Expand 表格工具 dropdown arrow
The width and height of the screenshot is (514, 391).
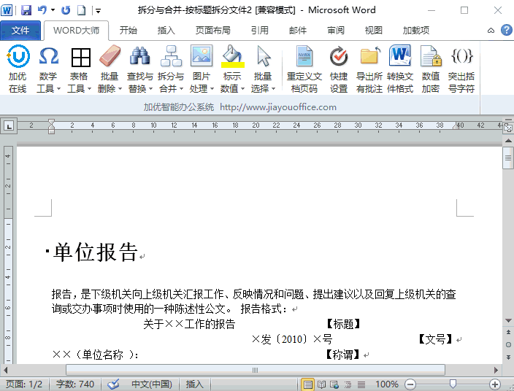(89, 89)
